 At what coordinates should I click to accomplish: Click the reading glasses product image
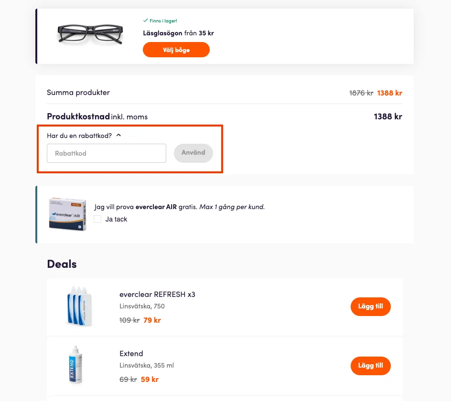click(x=90, y=34)
